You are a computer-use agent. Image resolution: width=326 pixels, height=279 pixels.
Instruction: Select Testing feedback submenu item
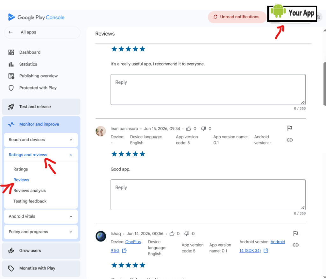[30, 201]
